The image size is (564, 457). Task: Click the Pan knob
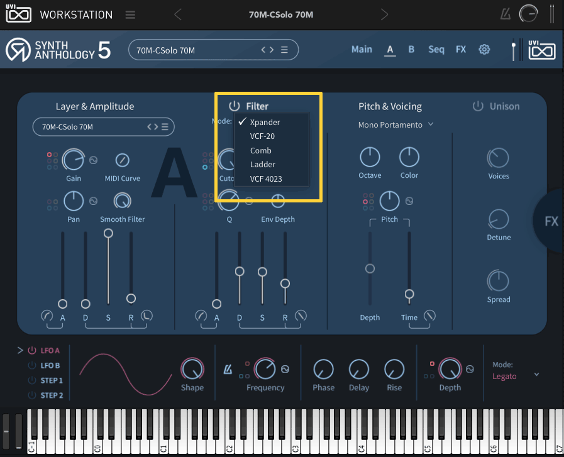(74, 201)
